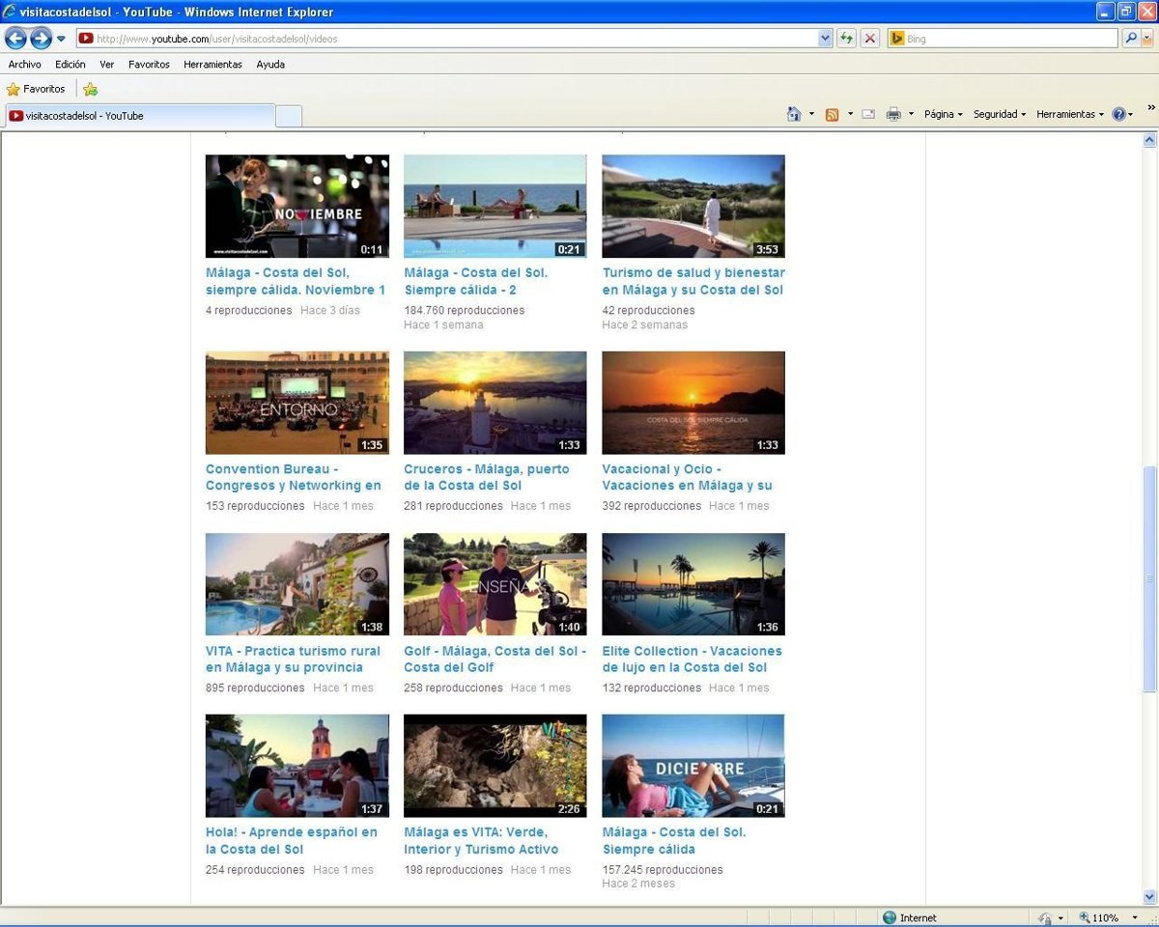Click the browser Back arrow button
The width and height of the screenshot is (1159, 927).
click(15, 39)
